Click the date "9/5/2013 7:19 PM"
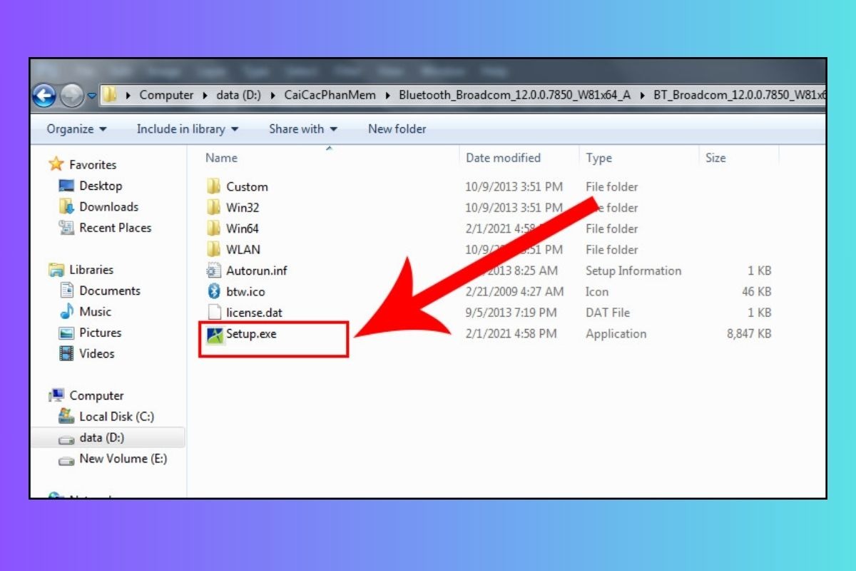 511,313
